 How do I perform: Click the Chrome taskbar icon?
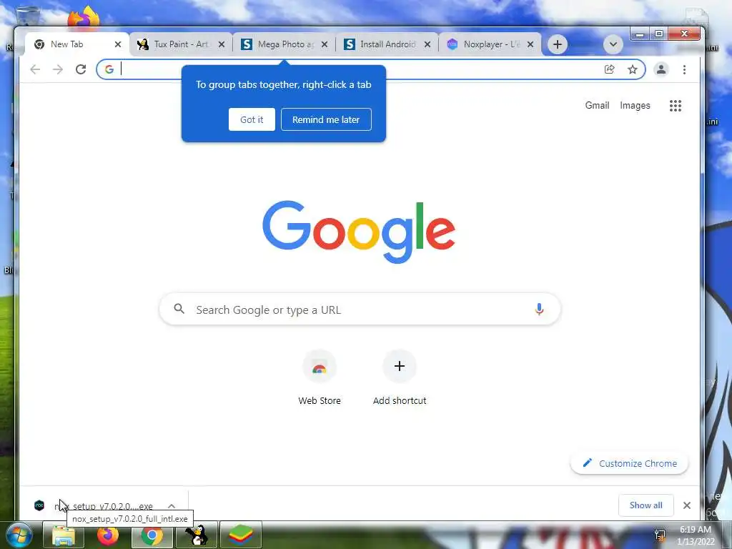[152, 535]
